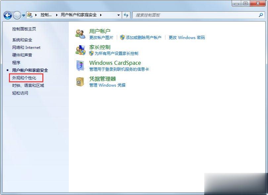Expand the arrow before 用户帐户和家庭安全 breadcrumb
The height and width of the screenshot is (195, 268).
pos(57,15)
